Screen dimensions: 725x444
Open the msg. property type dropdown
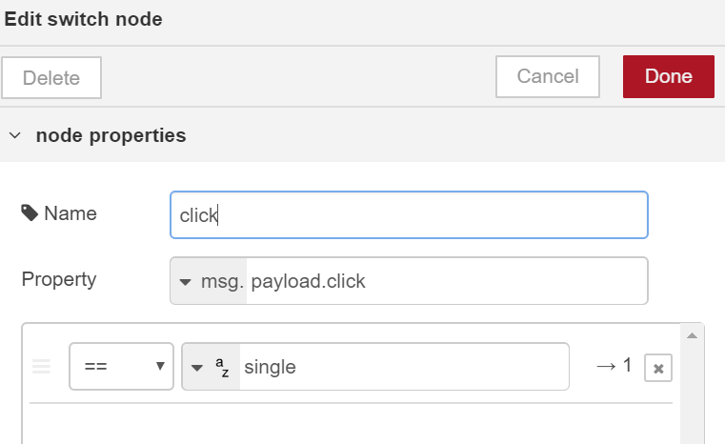pyautogui.click(x=209, y=281)
